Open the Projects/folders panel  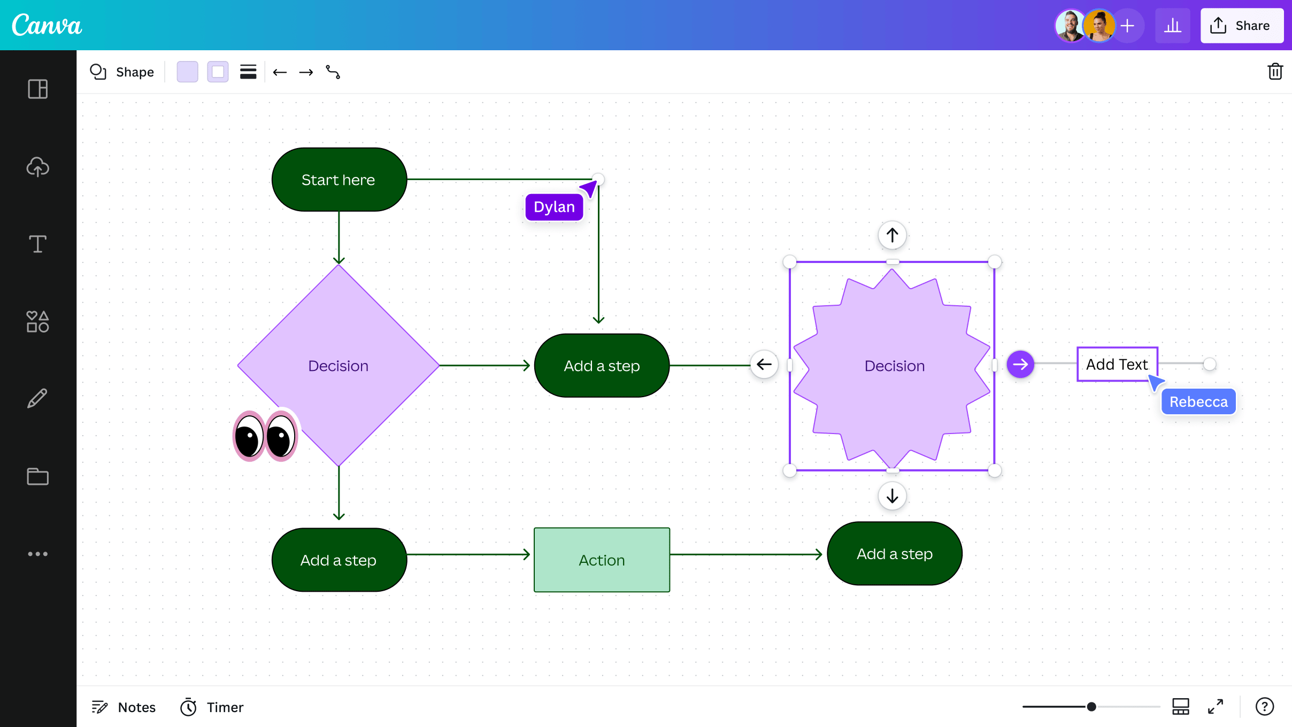point(37,476)
